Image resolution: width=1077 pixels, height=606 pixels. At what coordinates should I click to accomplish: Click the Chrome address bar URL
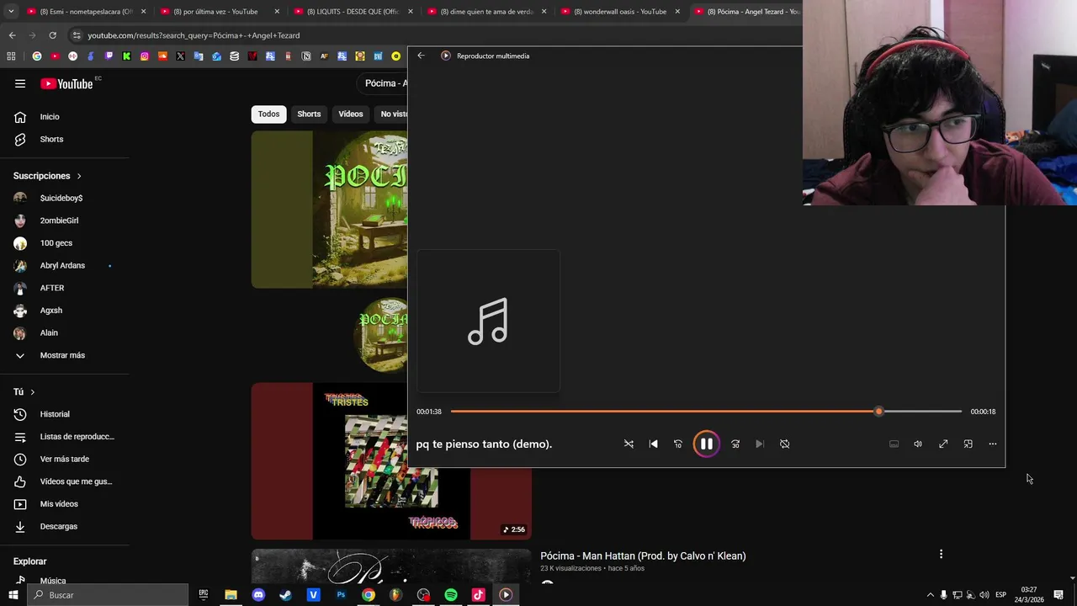tap(194, 35)
